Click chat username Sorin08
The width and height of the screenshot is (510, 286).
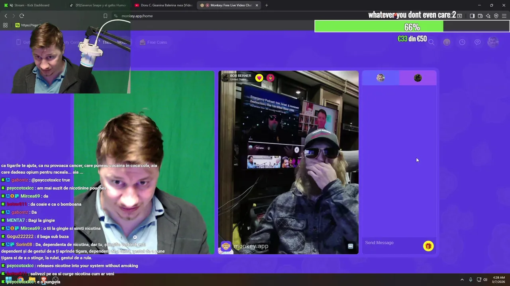pos(24,245)
